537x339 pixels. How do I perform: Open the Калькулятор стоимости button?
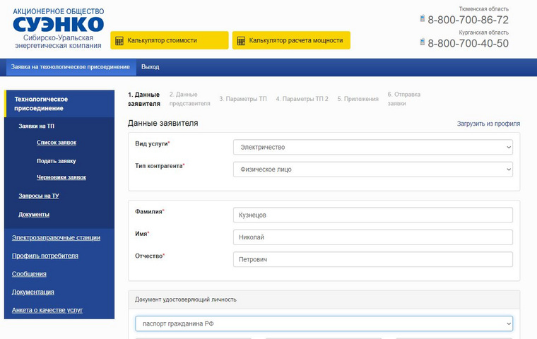(169, 40)
